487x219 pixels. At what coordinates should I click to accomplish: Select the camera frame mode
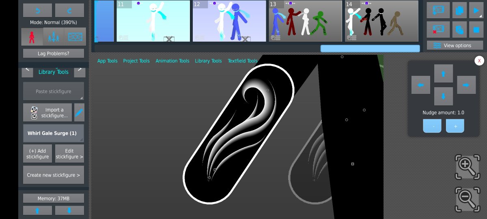[75, 36]
